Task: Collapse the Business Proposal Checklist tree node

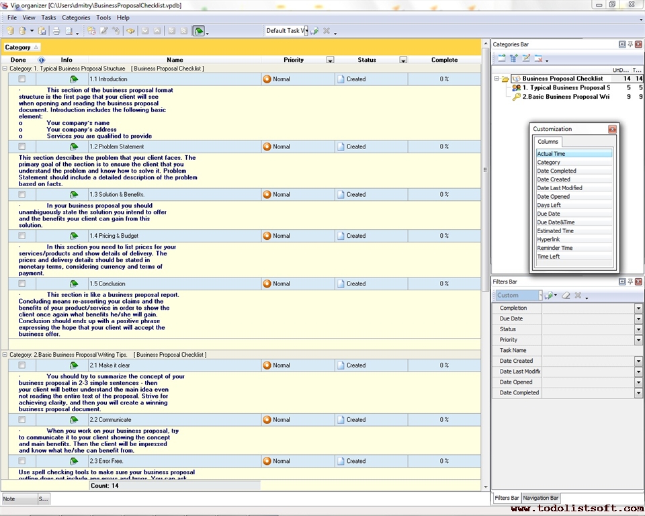Action: [x=497, y=79]
